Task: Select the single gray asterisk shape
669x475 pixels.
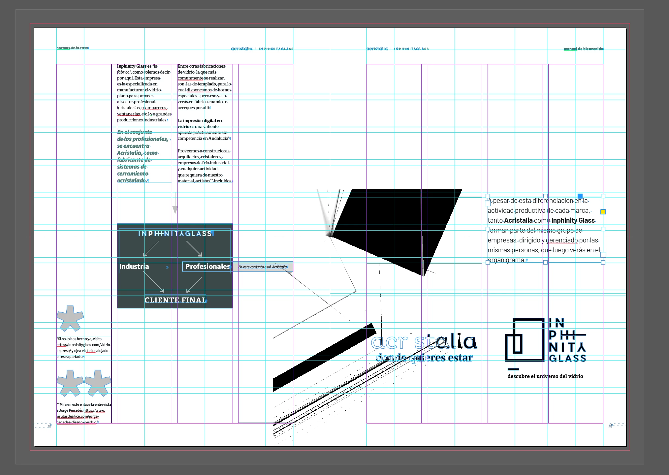Action: (x=70, y=318)
